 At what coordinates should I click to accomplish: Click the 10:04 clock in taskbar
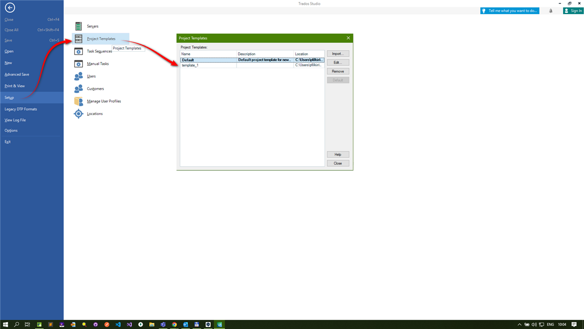562,324
